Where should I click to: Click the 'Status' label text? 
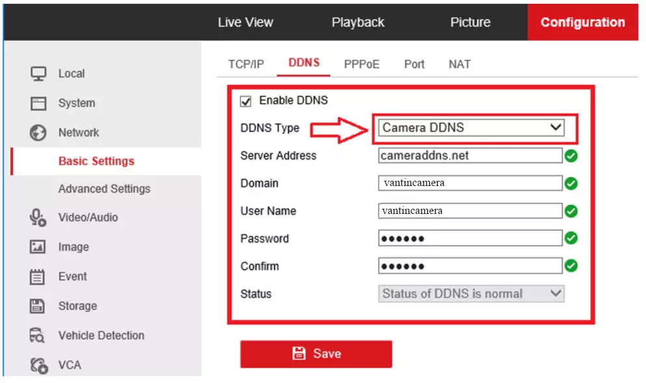256,294
